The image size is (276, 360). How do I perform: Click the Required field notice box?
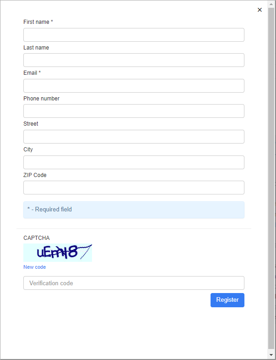coord(134,210)
